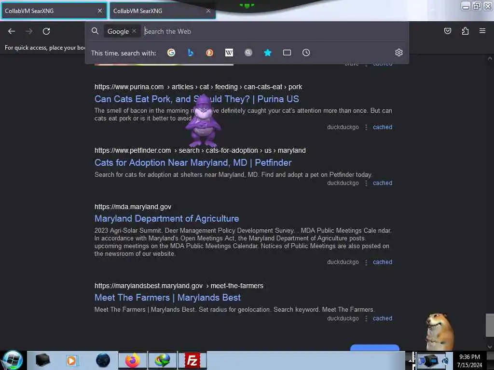Viewport: 494px width, 370px height.
Task: Open the black box taskbar icon
Action: 42,360
